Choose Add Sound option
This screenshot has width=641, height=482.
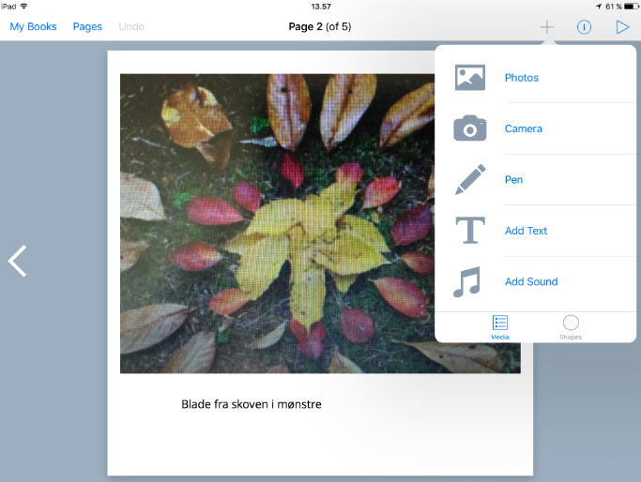[x=531, y=282]
